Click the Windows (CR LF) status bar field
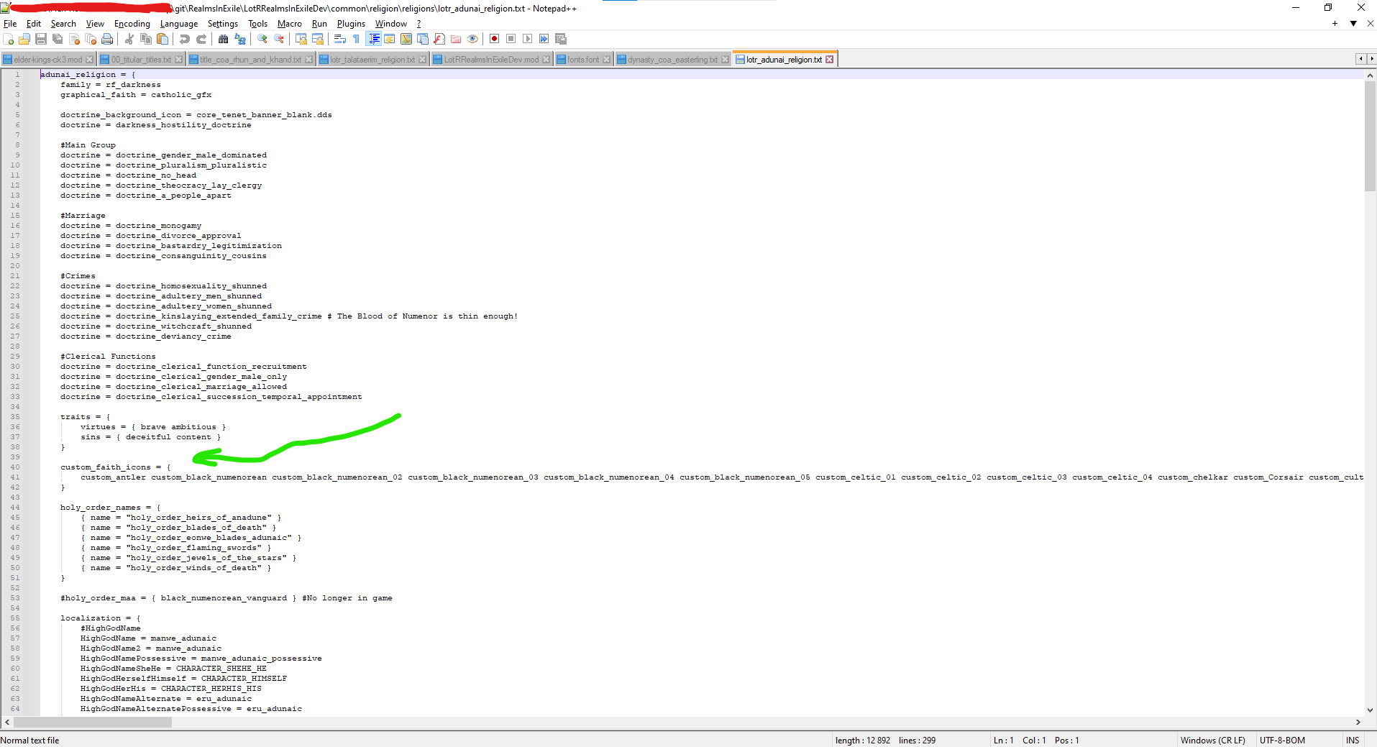1377x747 pixels. point(1212,740)
